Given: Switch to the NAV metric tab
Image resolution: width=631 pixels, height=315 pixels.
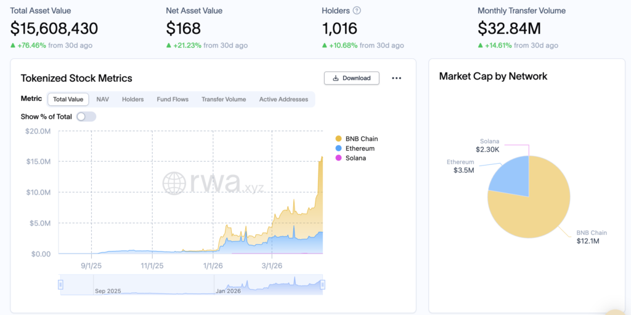Looking at the screenshot, I should [102, 99].
